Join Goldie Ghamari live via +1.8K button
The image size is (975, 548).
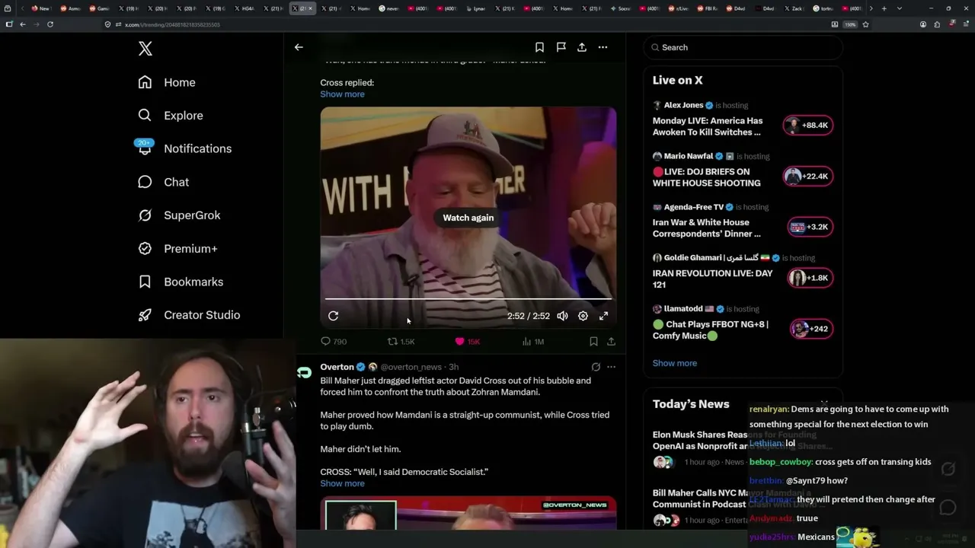coord(810,278)
